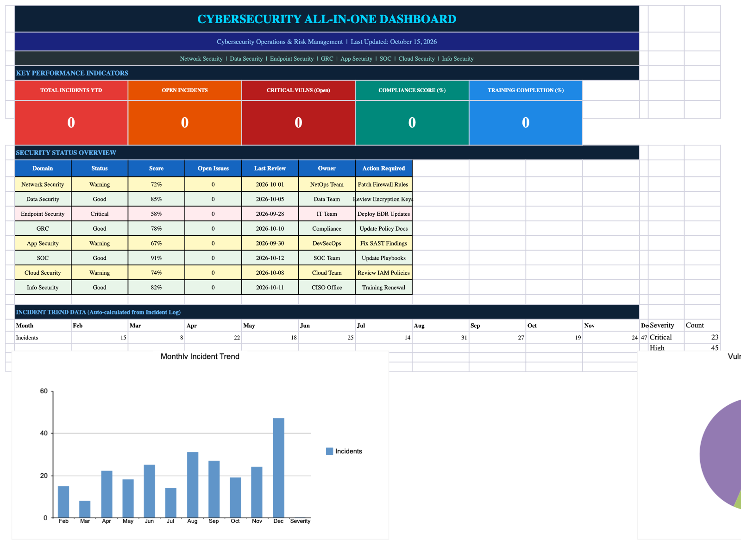Click the CRITICAL VULNS (Open) label
The height and width of the screenshot is (553, 741).
click(298, 90)
